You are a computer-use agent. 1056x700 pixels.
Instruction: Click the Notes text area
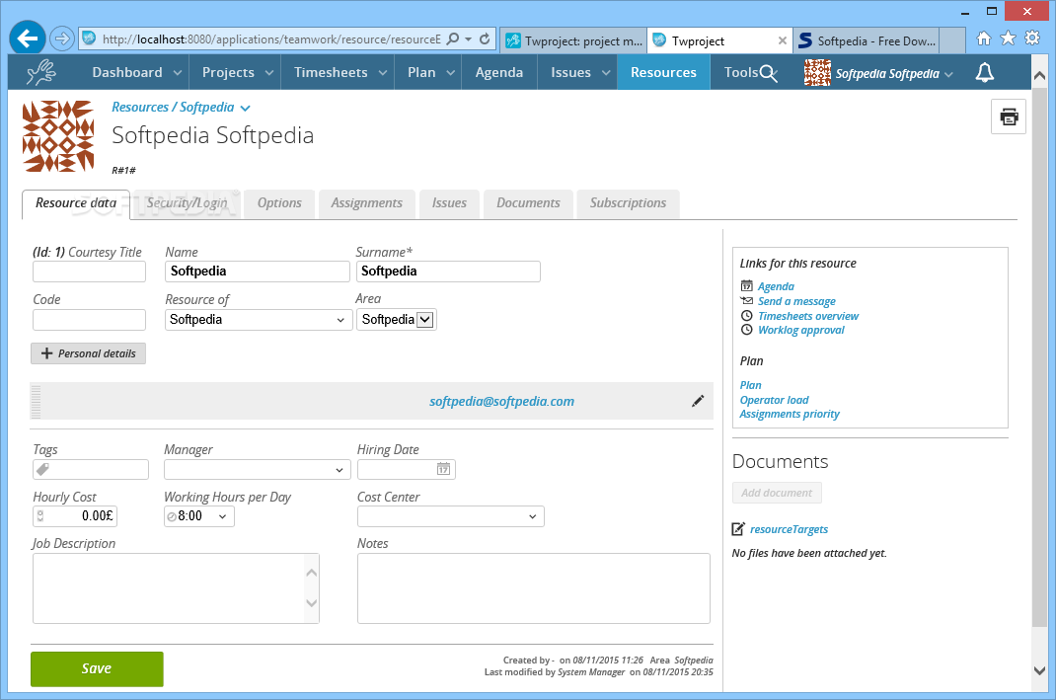[x=533, y=588]
